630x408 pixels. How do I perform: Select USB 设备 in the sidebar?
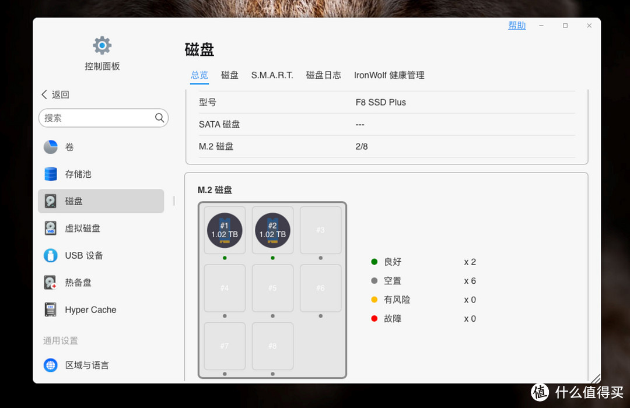click(x=51, y=255)
